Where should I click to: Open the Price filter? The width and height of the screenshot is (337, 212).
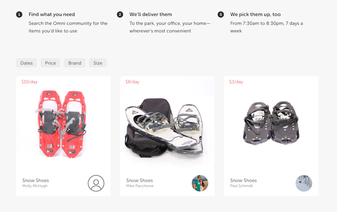click(51, 63)
